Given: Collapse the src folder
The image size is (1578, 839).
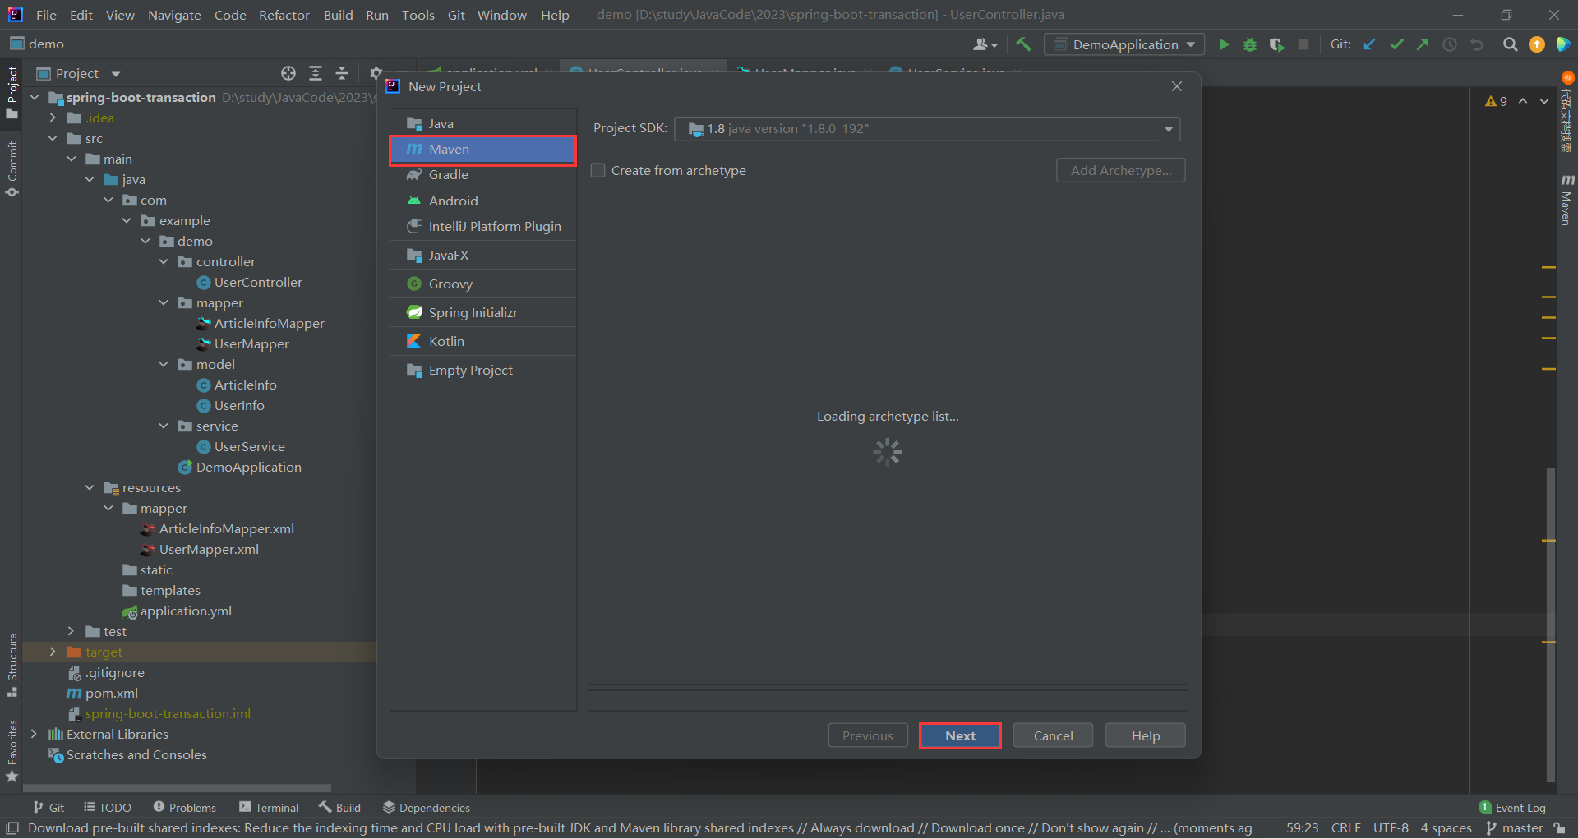Looking at the screenshot, I should pos(53,138).
